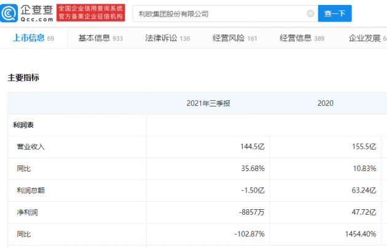Viewport: 387px width, 248px height.
Task: Select the 2020 column header
Action: click(x=326, y=103)
